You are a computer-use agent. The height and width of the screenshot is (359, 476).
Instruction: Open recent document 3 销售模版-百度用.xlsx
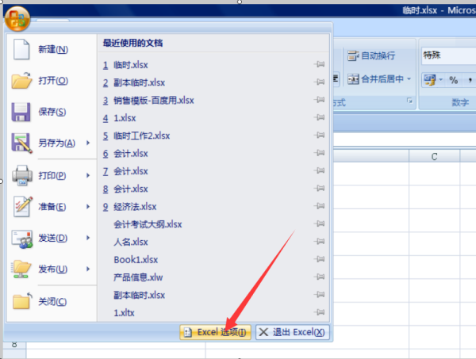pos(213,100)
